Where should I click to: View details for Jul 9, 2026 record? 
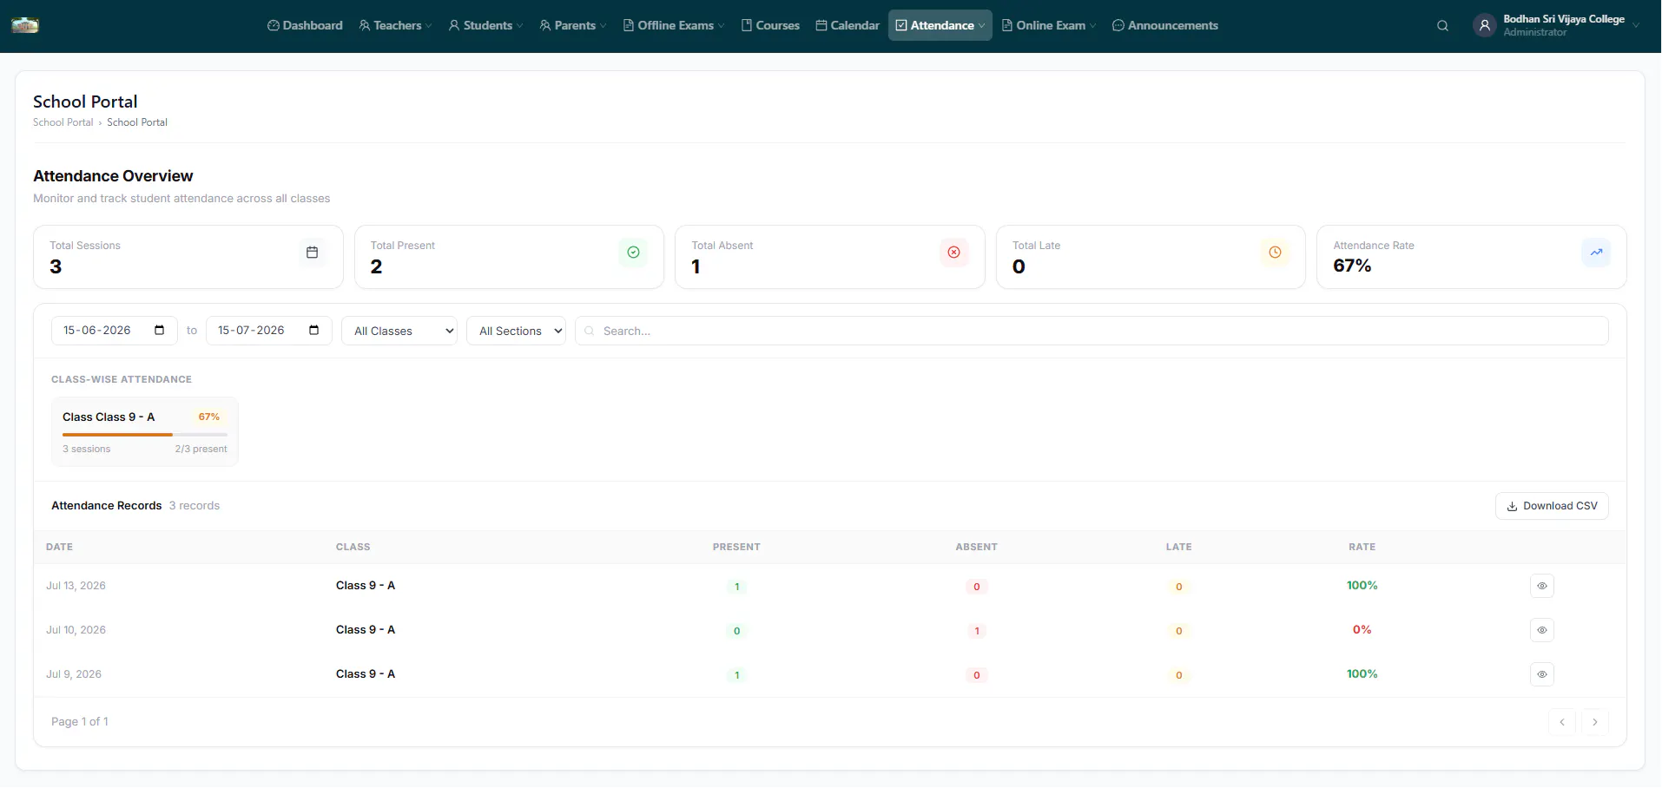point(1542,674)
